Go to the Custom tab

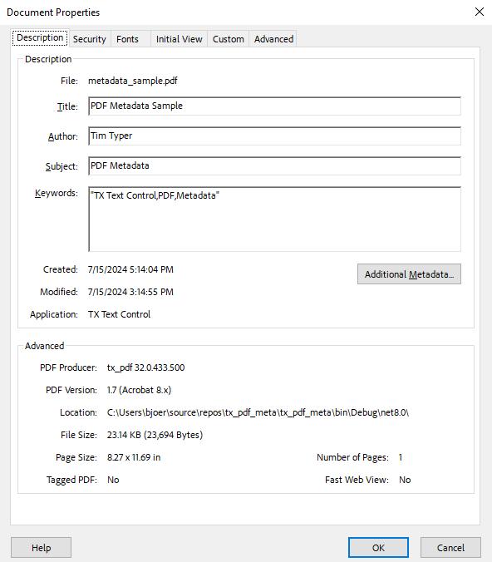click(x=229, y=39)
